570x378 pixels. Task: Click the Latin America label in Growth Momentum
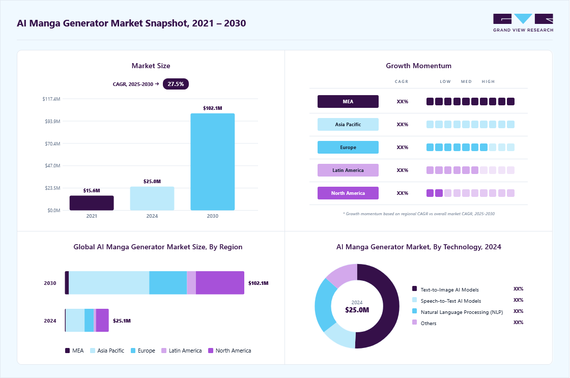click(348, 170)
